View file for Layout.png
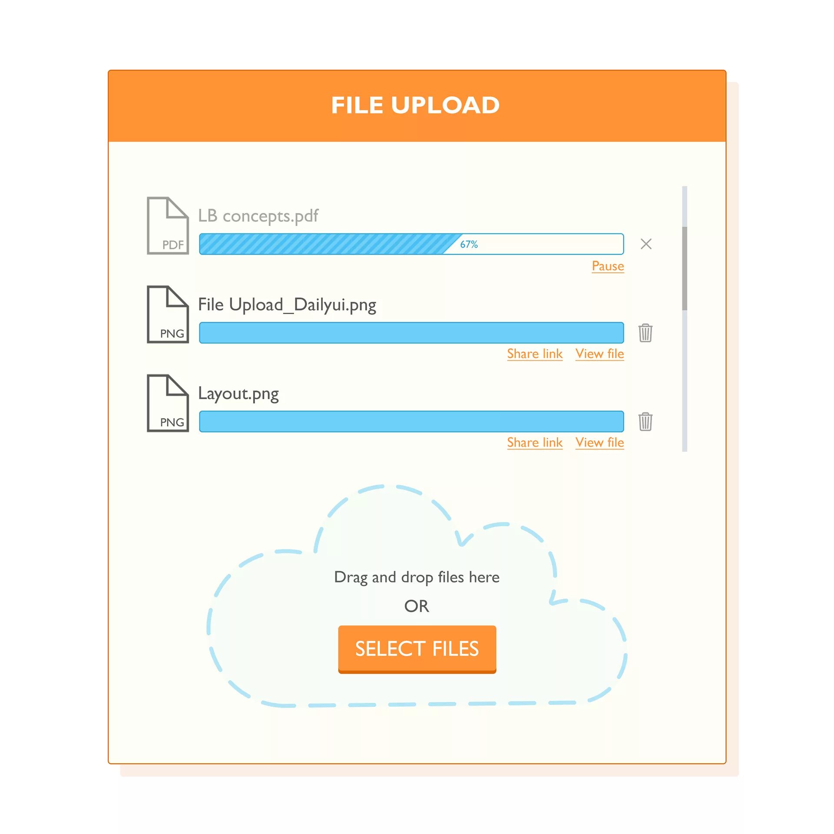Screen dimensions: 834x834 point(599,442)
